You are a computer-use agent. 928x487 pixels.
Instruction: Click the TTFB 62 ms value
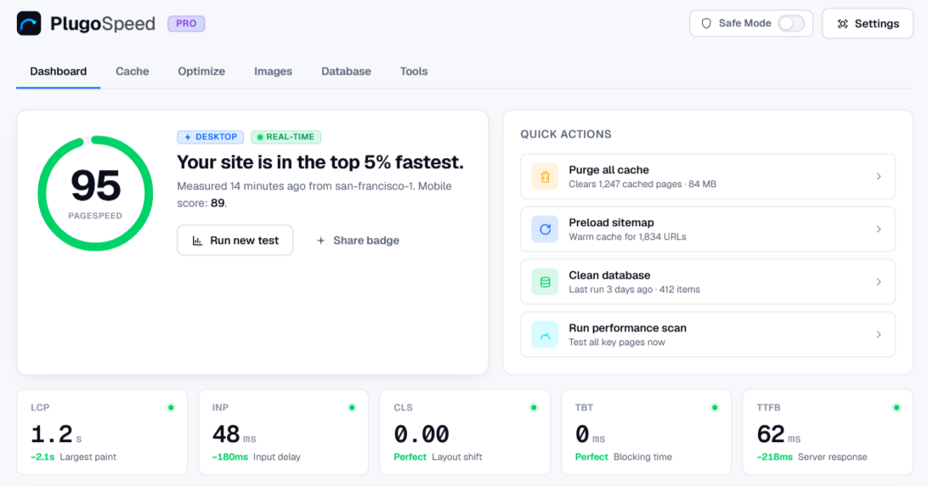(778, 435)
